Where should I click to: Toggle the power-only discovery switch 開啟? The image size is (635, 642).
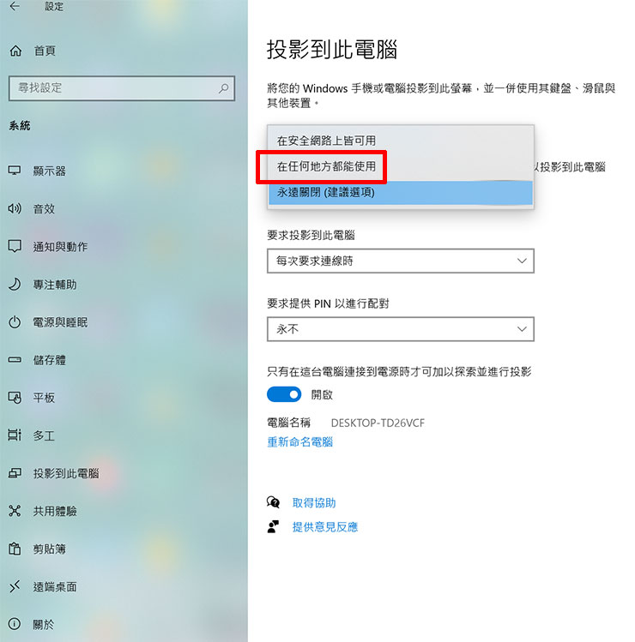tap(284, 394)
